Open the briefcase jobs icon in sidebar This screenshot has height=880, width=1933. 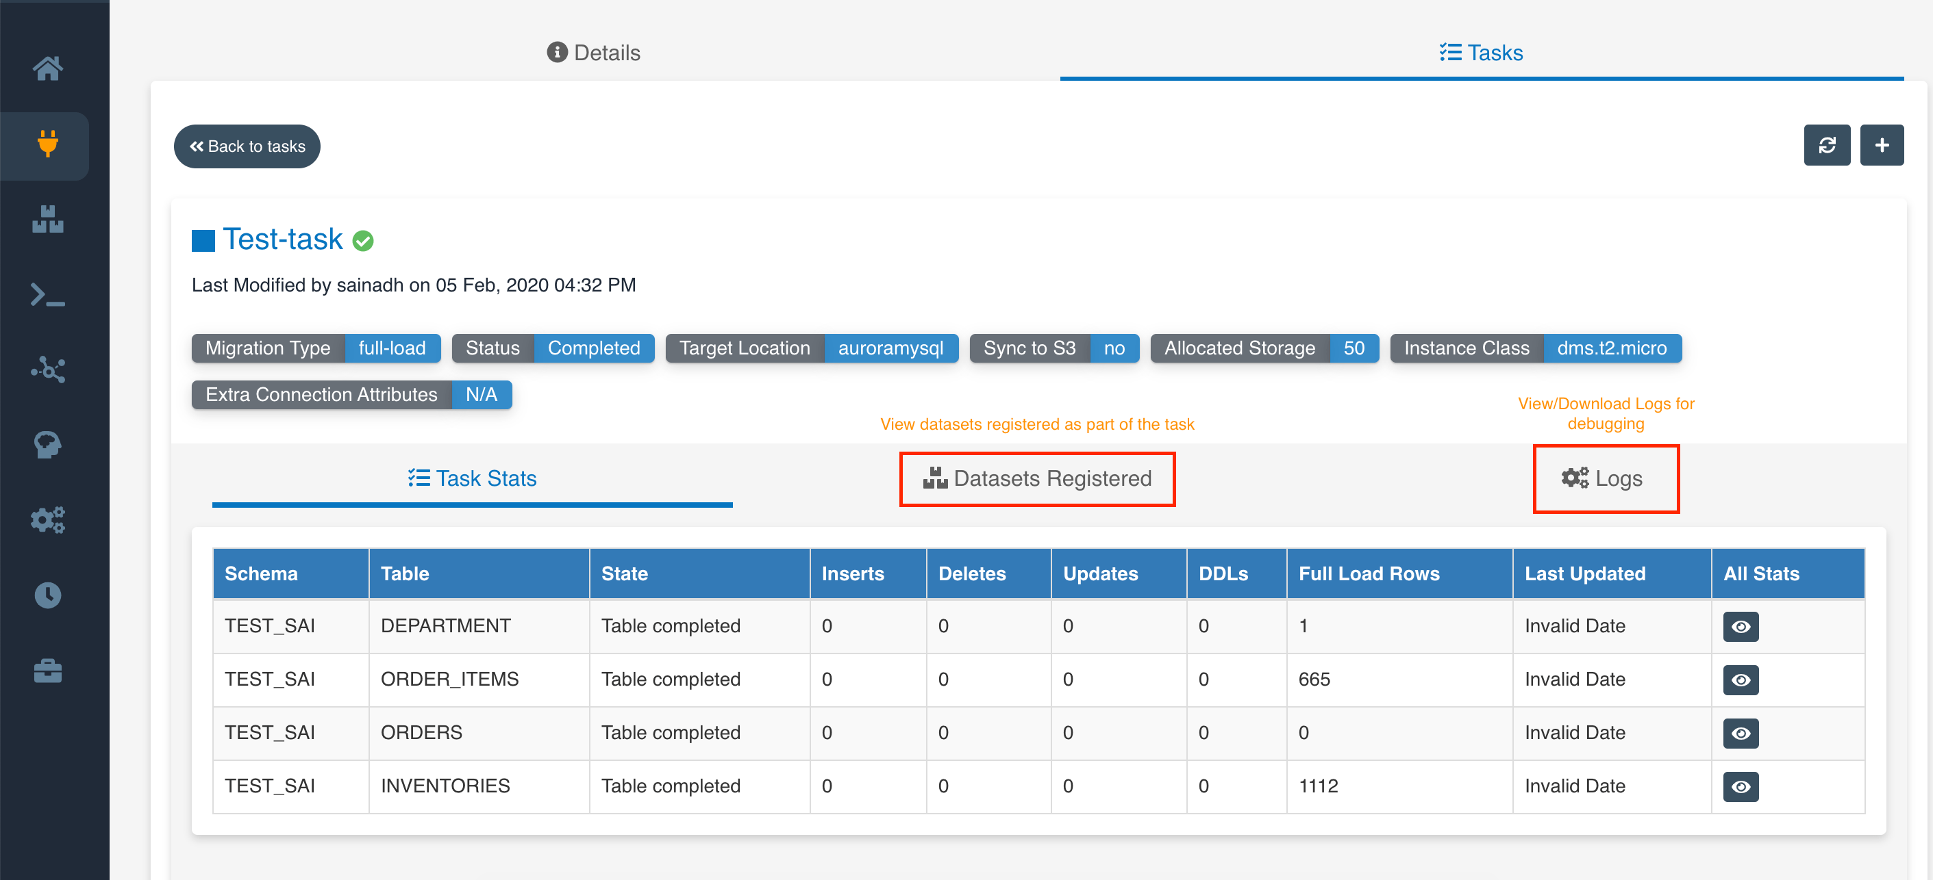point(47,669)
